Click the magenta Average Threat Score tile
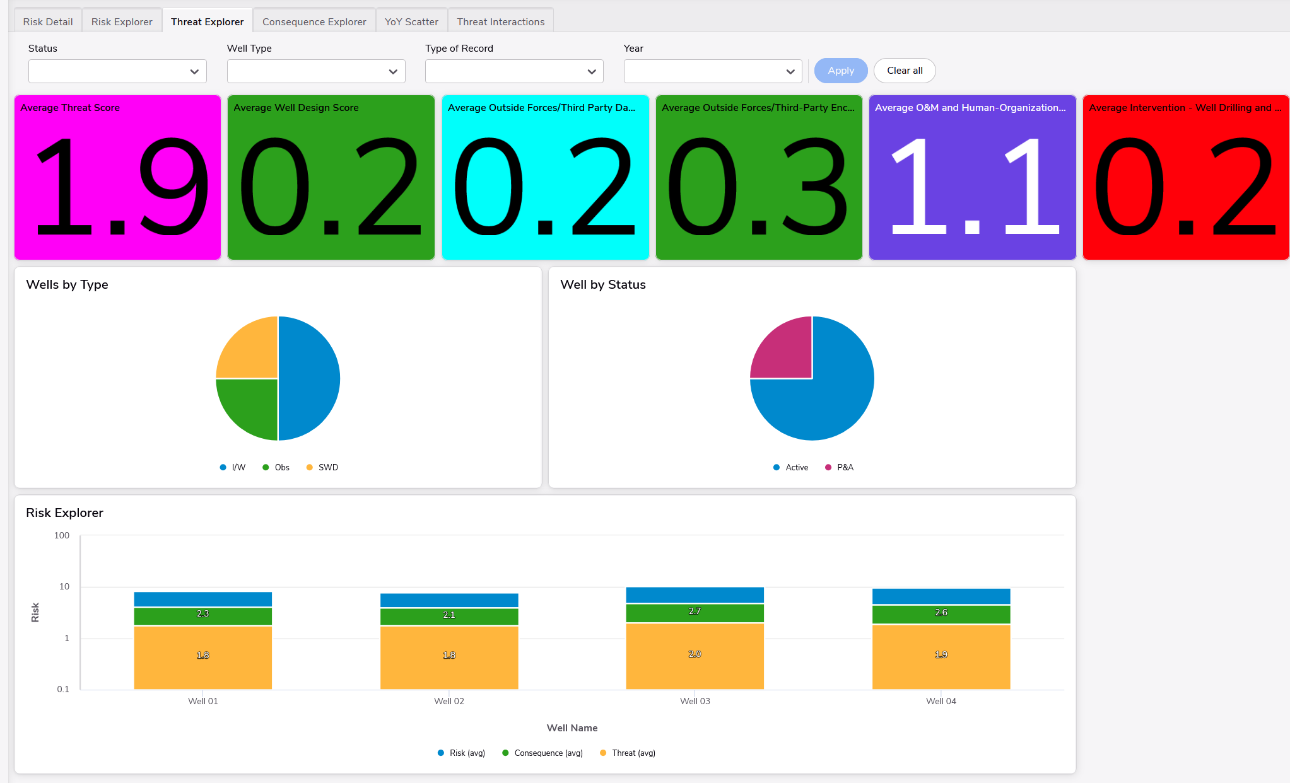Viewport: 1290px width, 783px height. pos(118,177)
